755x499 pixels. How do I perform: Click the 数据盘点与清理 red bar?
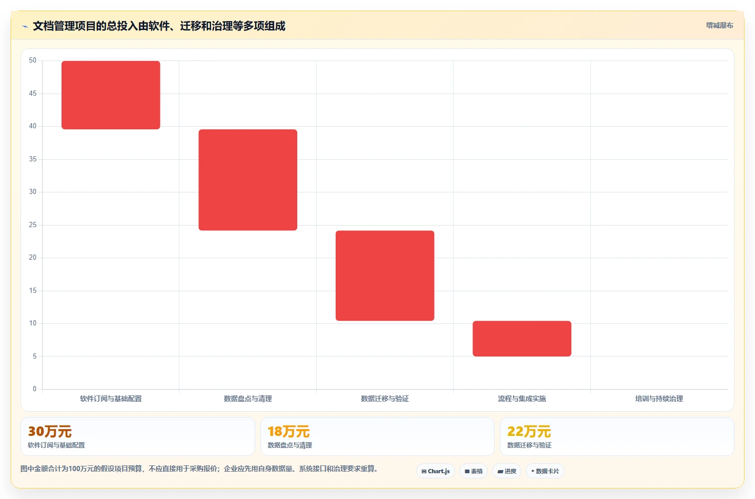[x=248, y=180]
